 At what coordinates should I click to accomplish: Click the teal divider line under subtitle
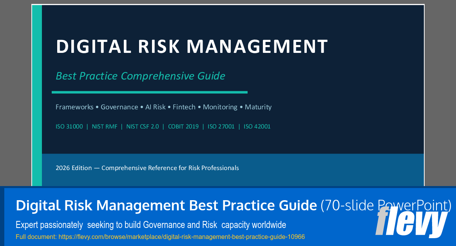[149, 92]
